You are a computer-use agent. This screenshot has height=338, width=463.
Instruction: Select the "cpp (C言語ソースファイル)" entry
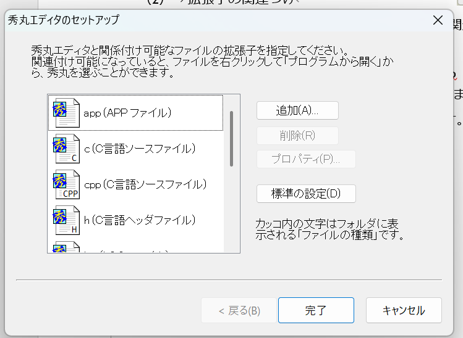(145, 184)
